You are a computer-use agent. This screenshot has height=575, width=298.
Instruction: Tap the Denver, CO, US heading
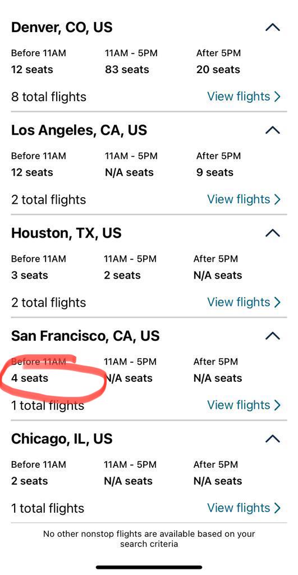coord(62,28)
